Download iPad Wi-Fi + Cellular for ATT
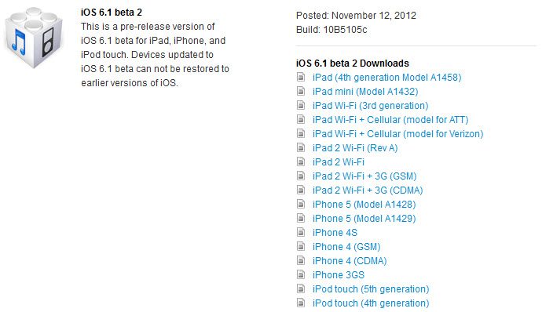The image size is (542, 312). pyautogui.click(x=390, y=120)
